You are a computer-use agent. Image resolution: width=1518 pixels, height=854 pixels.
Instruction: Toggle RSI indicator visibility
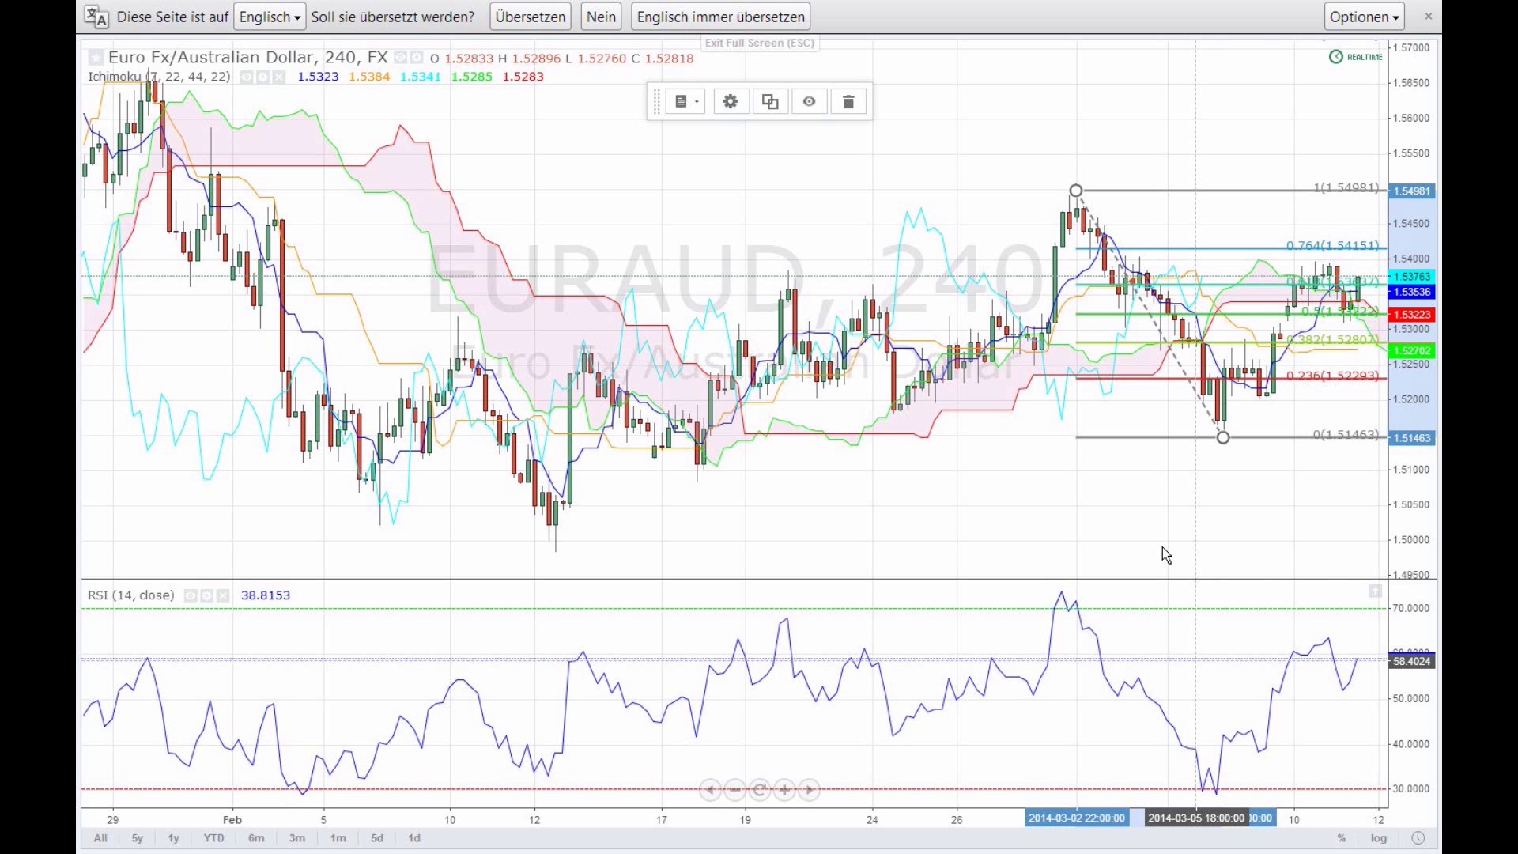tap(191, 596)
